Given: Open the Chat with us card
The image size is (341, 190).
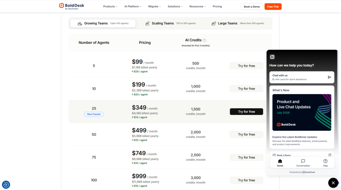Looking at the screenshot, I should (302, 77).
